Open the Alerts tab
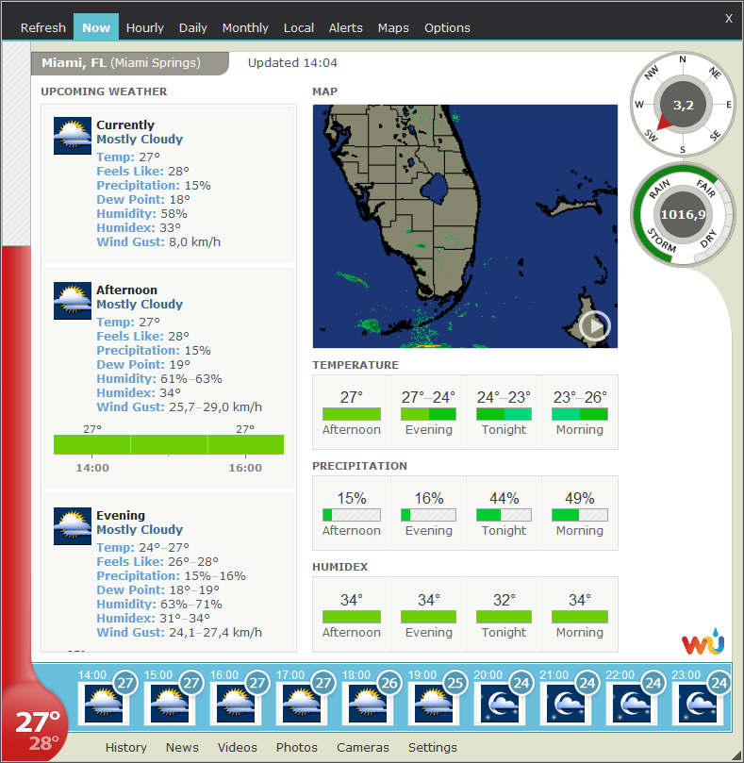Viewport: 744px width, 763px height. [345, 27]
